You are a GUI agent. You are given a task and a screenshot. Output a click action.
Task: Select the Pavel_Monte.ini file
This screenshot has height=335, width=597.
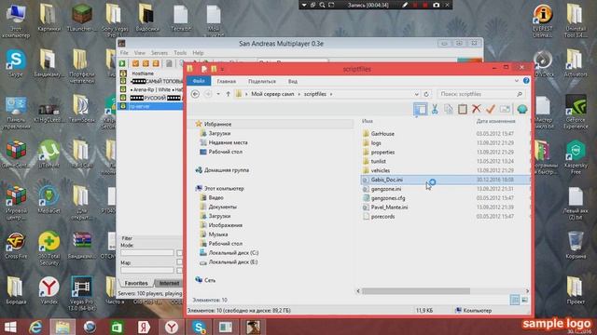click(x=389, y=208)
